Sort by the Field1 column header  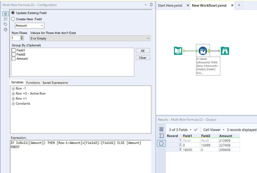coord(191,136)
